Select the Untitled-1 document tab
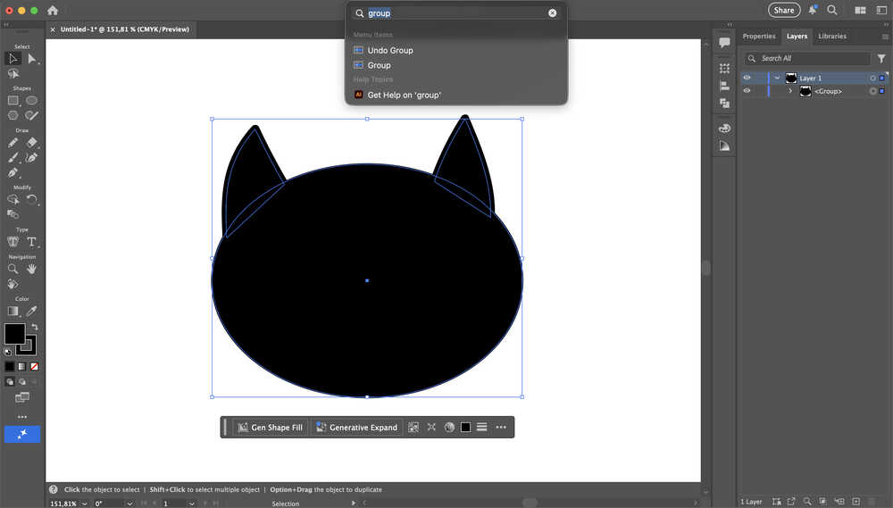Image resolution: width=893 pixels, height=508 pixels. 125,29
